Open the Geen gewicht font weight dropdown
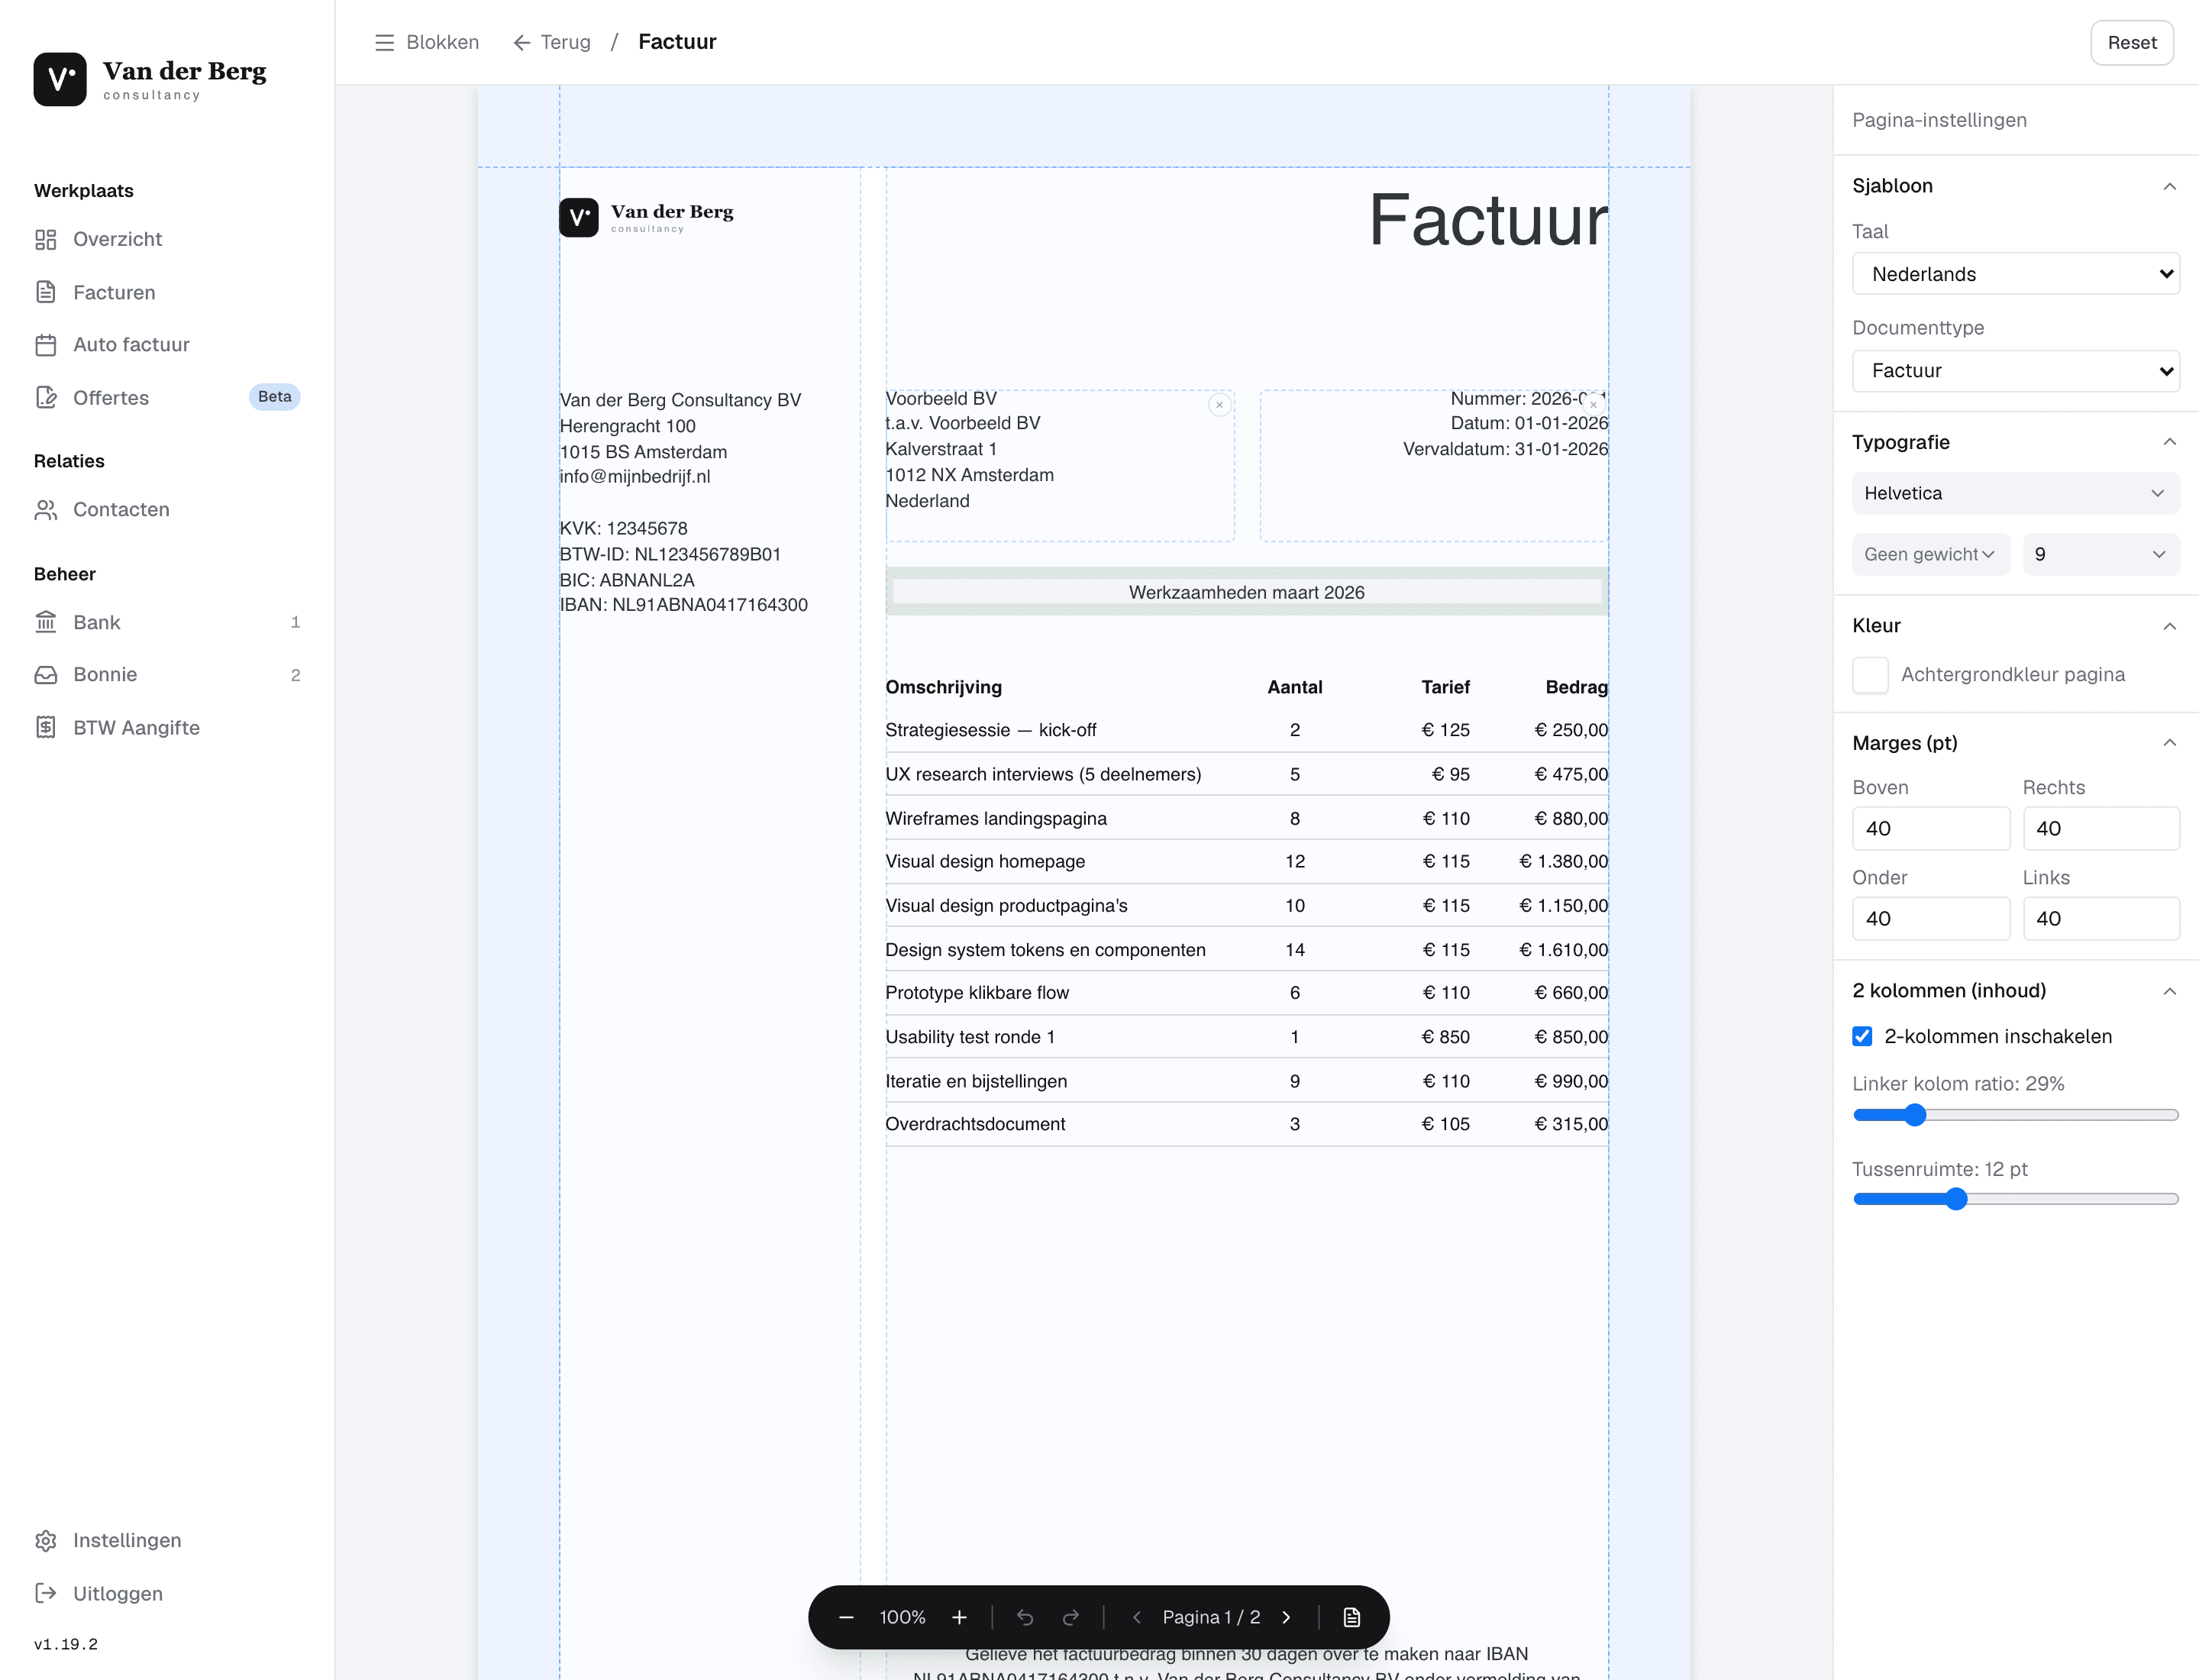Viewport: 2199px width, 1680px height. [1931, 554]
